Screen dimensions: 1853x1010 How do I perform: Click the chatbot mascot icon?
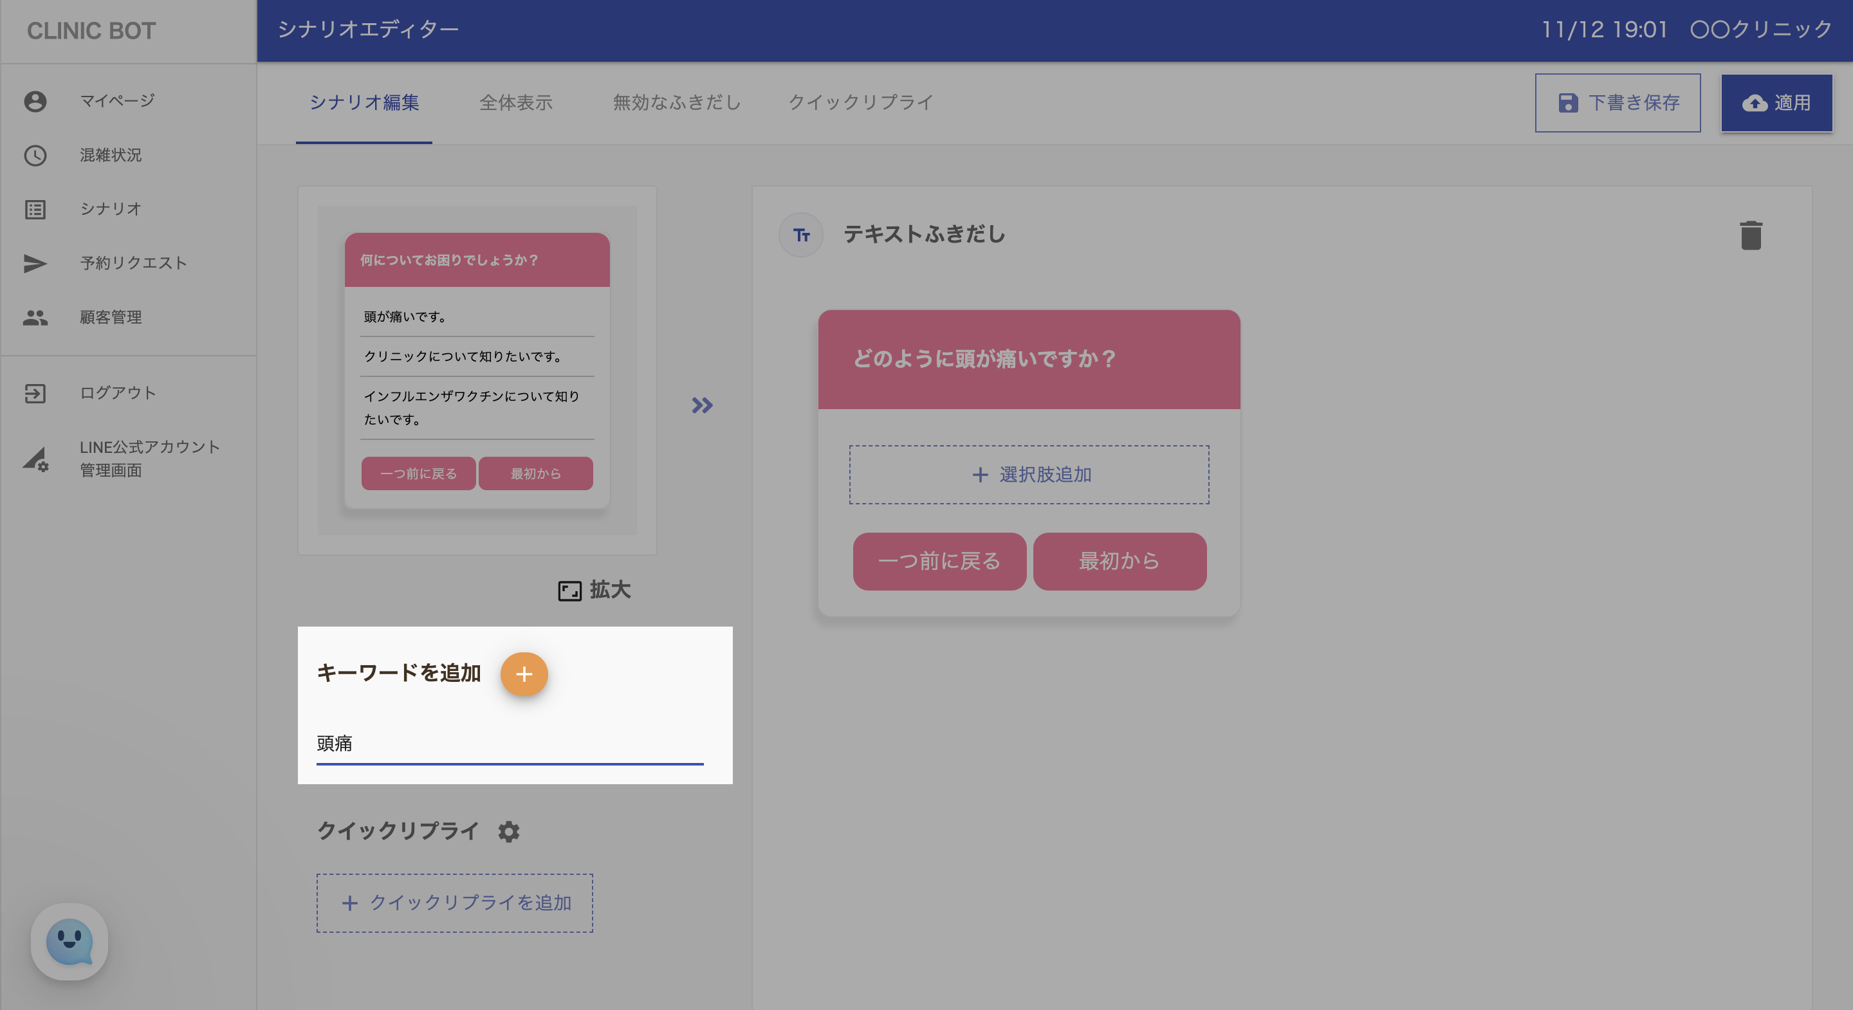point(69,942)
